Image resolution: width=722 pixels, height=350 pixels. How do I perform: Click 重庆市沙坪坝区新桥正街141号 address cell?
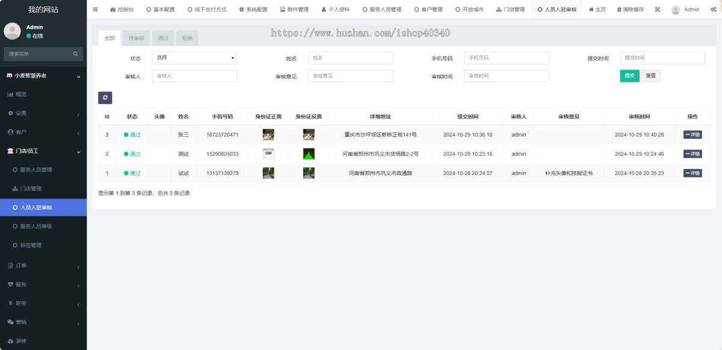pos(380,135)
